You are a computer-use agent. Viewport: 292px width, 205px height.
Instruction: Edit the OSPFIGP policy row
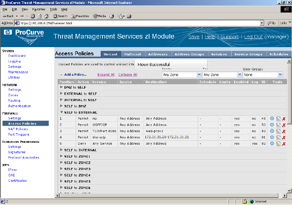coord(278,125)
